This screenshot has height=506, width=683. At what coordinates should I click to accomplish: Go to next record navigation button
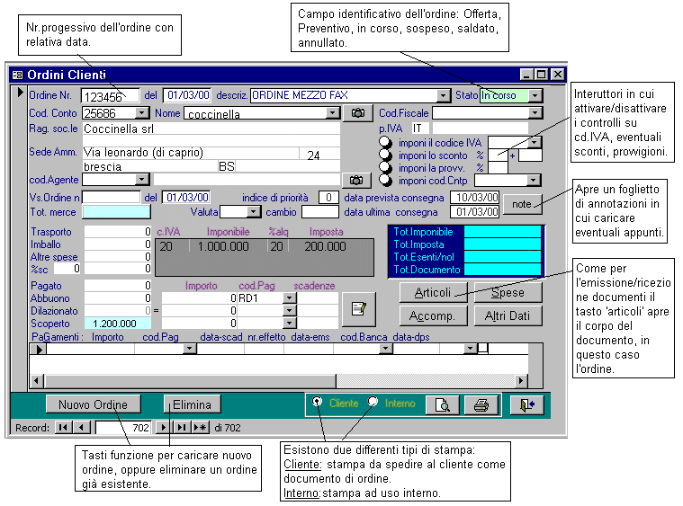[x=163, y=428]
